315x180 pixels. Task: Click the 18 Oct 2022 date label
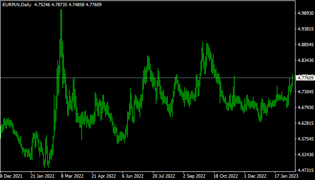225,176
